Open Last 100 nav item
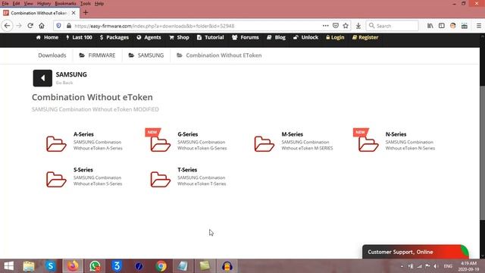This screenshot has width=485, height=273. coord(79,37)
